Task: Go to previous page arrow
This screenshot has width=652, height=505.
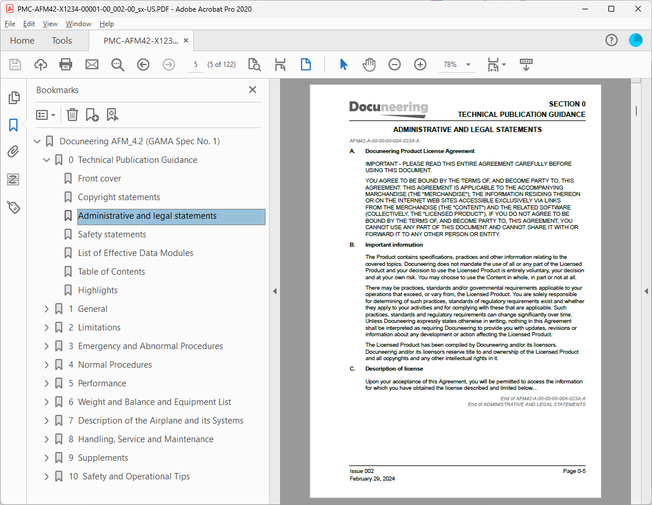Action: coord(143,65)
